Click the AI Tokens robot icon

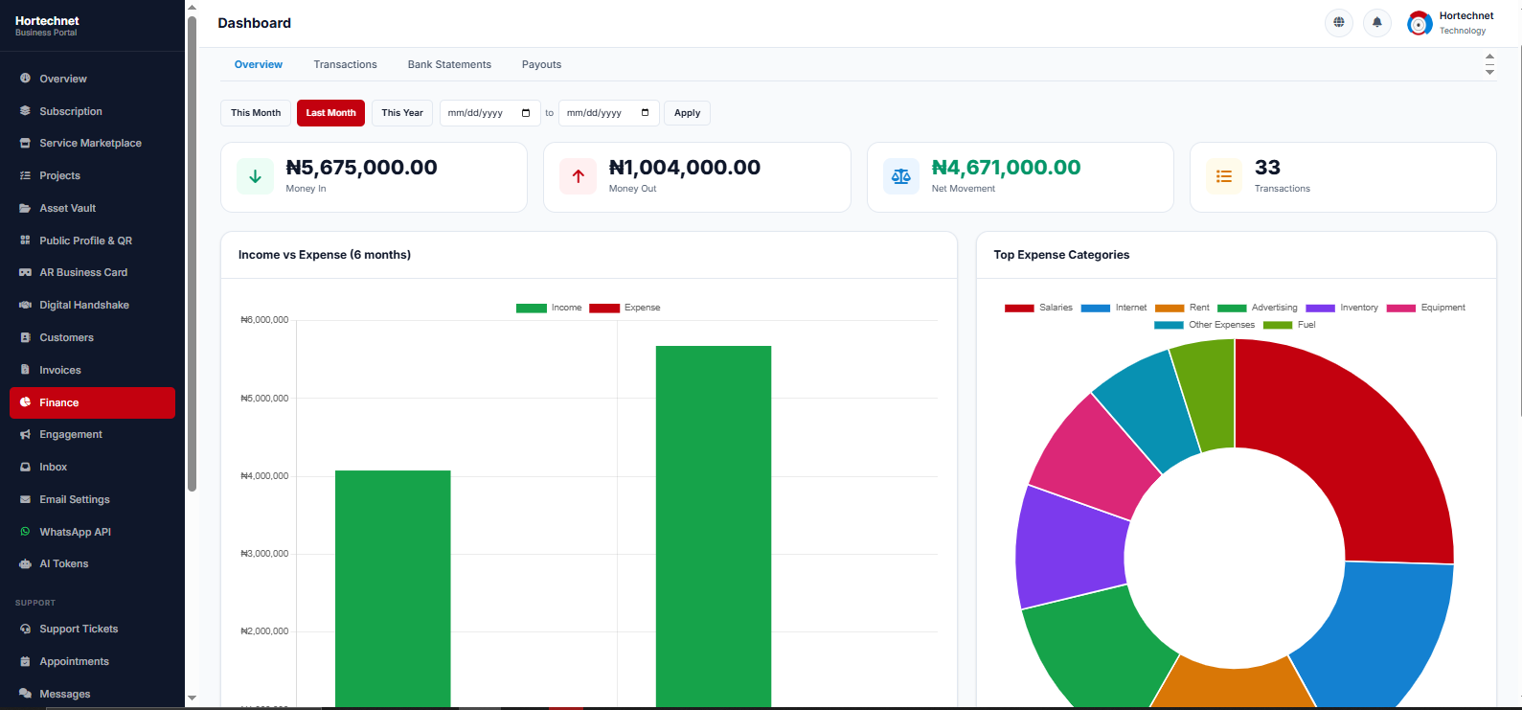click(x=25, y=563)
